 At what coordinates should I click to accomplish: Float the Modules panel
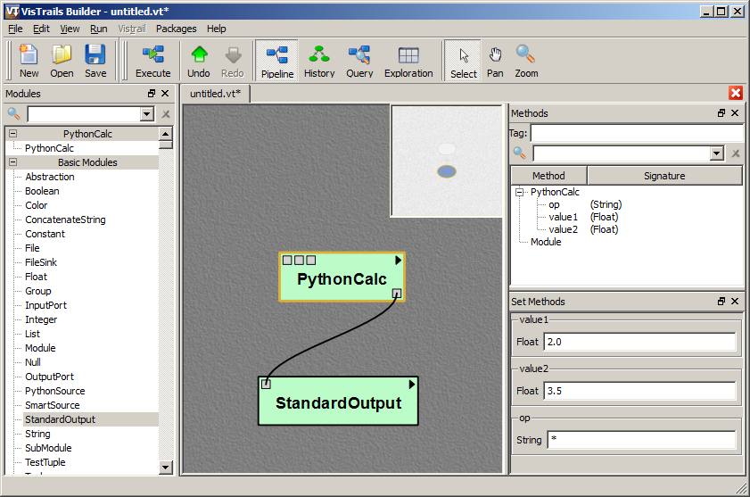(152, 94)
